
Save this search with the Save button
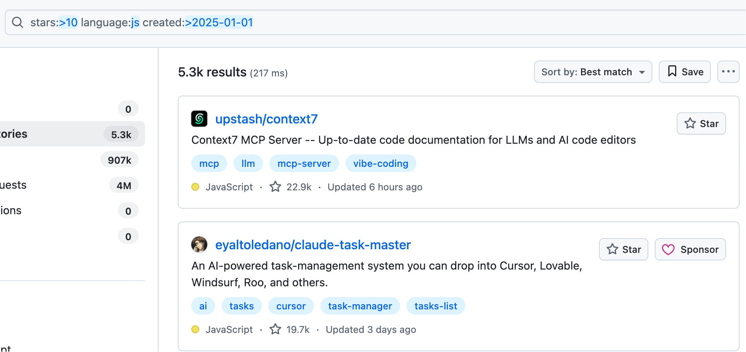(685, 72)
